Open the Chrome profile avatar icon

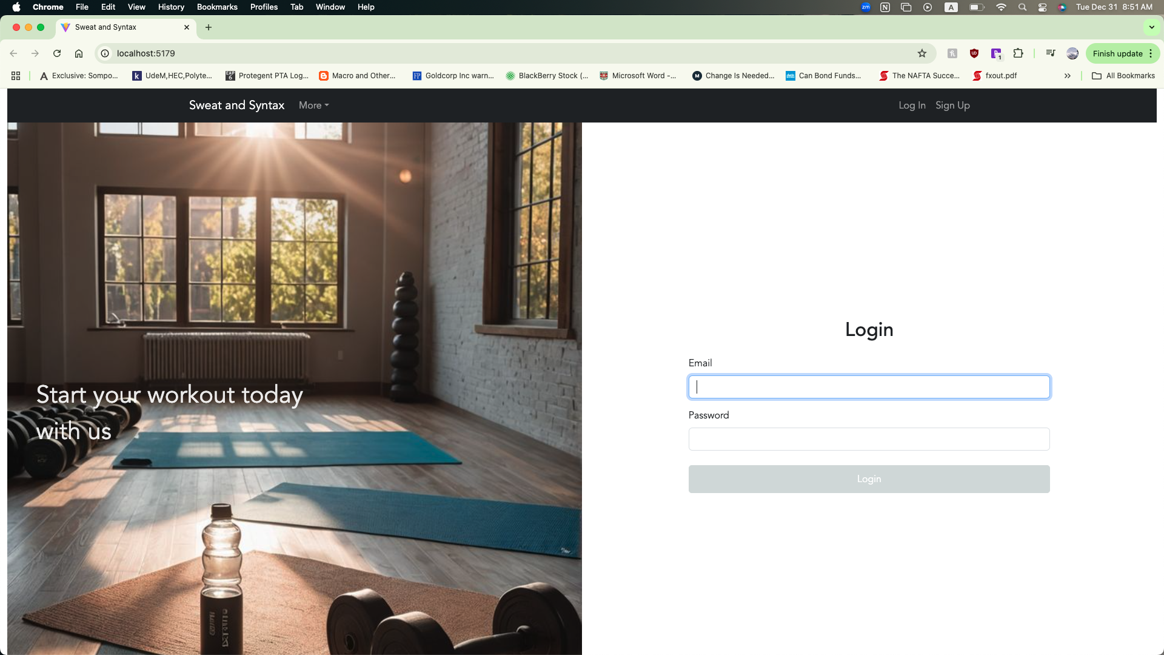1072,53
